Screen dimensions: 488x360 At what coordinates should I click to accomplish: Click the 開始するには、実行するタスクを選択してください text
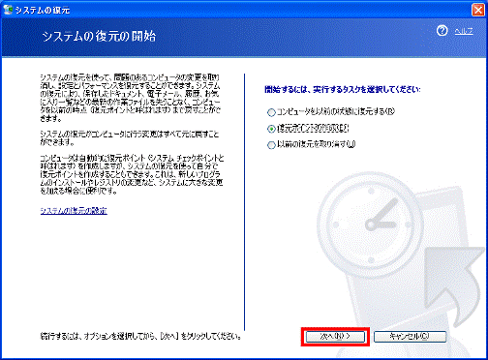pos(343,89)
